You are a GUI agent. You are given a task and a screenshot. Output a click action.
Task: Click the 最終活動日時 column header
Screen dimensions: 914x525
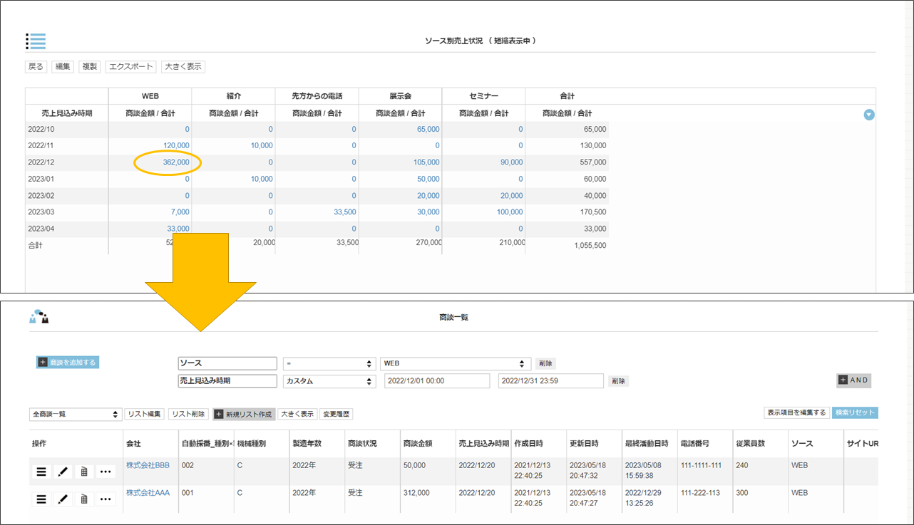(x=646, y=444)
